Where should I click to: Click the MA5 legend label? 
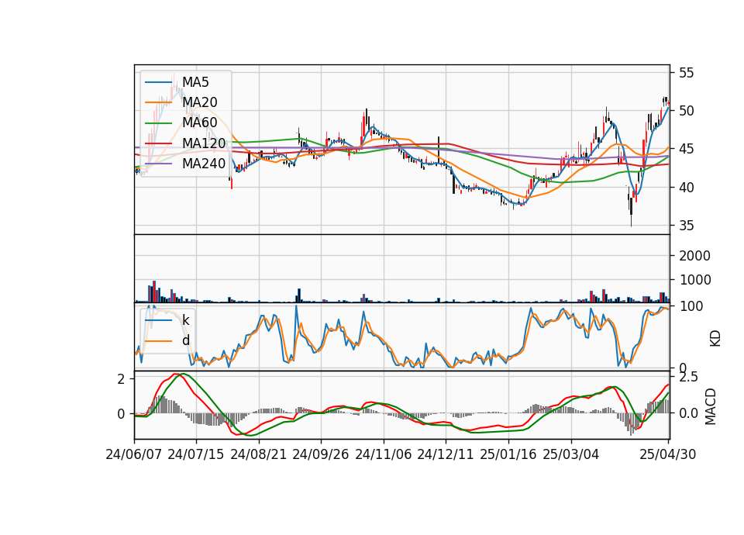point(195,82)
